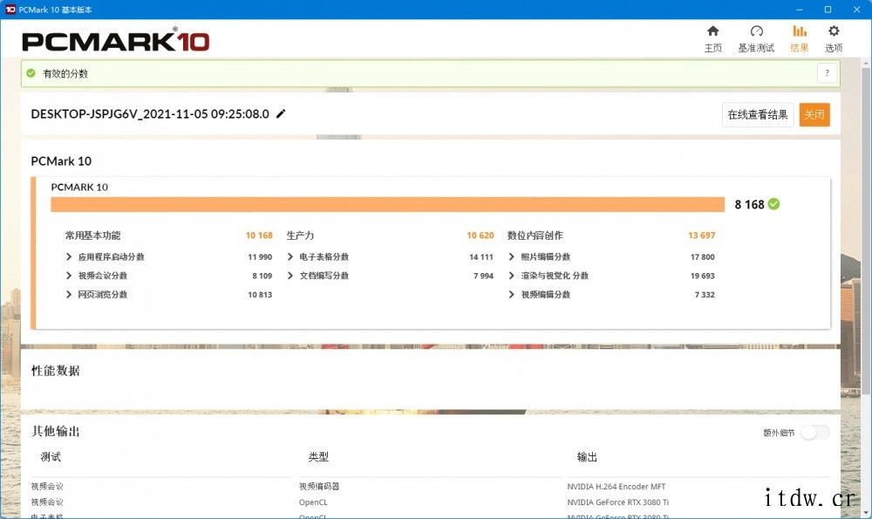Click the 视频编码器 type cell
The width and height of the screenshot is (872, 519).
point(319,486)
